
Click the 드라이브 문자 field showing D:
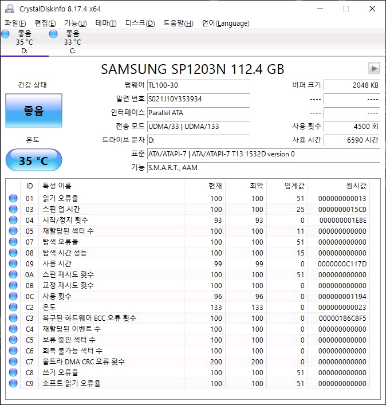click(198, 140)
